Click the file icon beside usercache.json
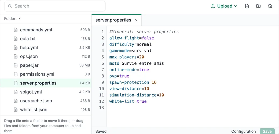 pyautogui.click(x=16, y=101)
